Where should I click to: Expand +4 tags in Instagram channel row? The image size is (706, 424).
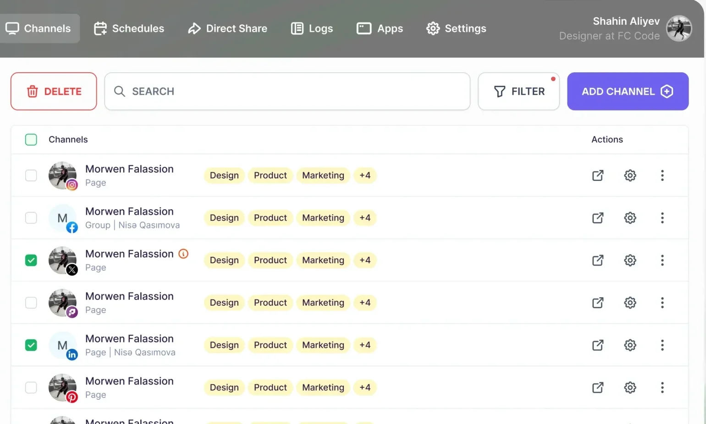[365, 175]
